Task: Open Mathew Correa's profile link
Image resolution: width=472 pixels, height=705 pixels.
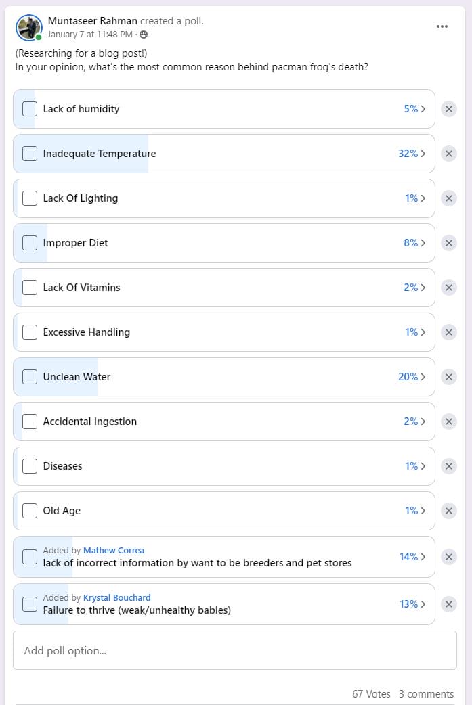Action: coord(113,550)
